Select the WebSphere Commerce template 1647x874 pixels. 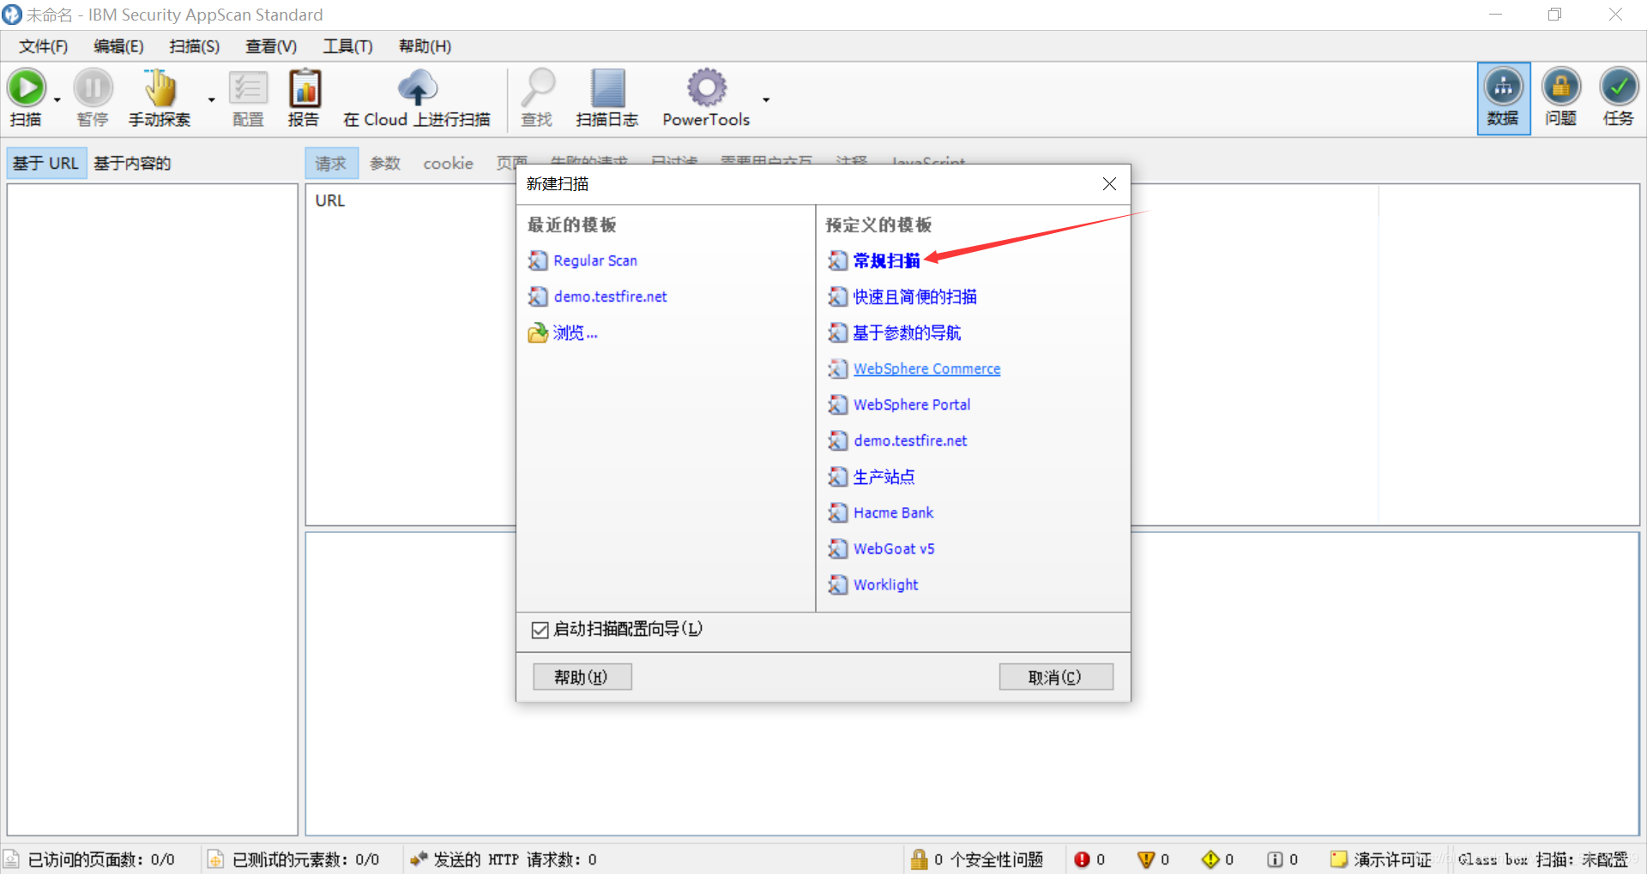(926, 368)
